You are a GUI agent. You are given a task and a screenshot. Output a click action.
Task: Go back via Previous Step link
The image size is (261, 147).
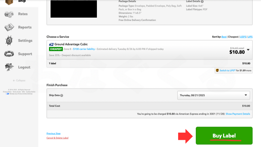click(x=54, y=134)
